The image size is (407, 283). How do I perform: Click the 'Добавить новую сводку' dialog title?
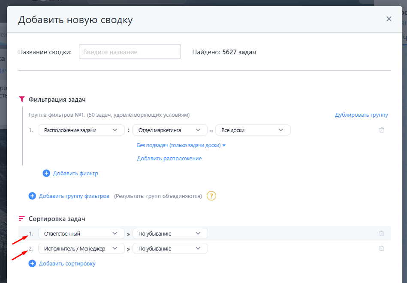(75, 20)
